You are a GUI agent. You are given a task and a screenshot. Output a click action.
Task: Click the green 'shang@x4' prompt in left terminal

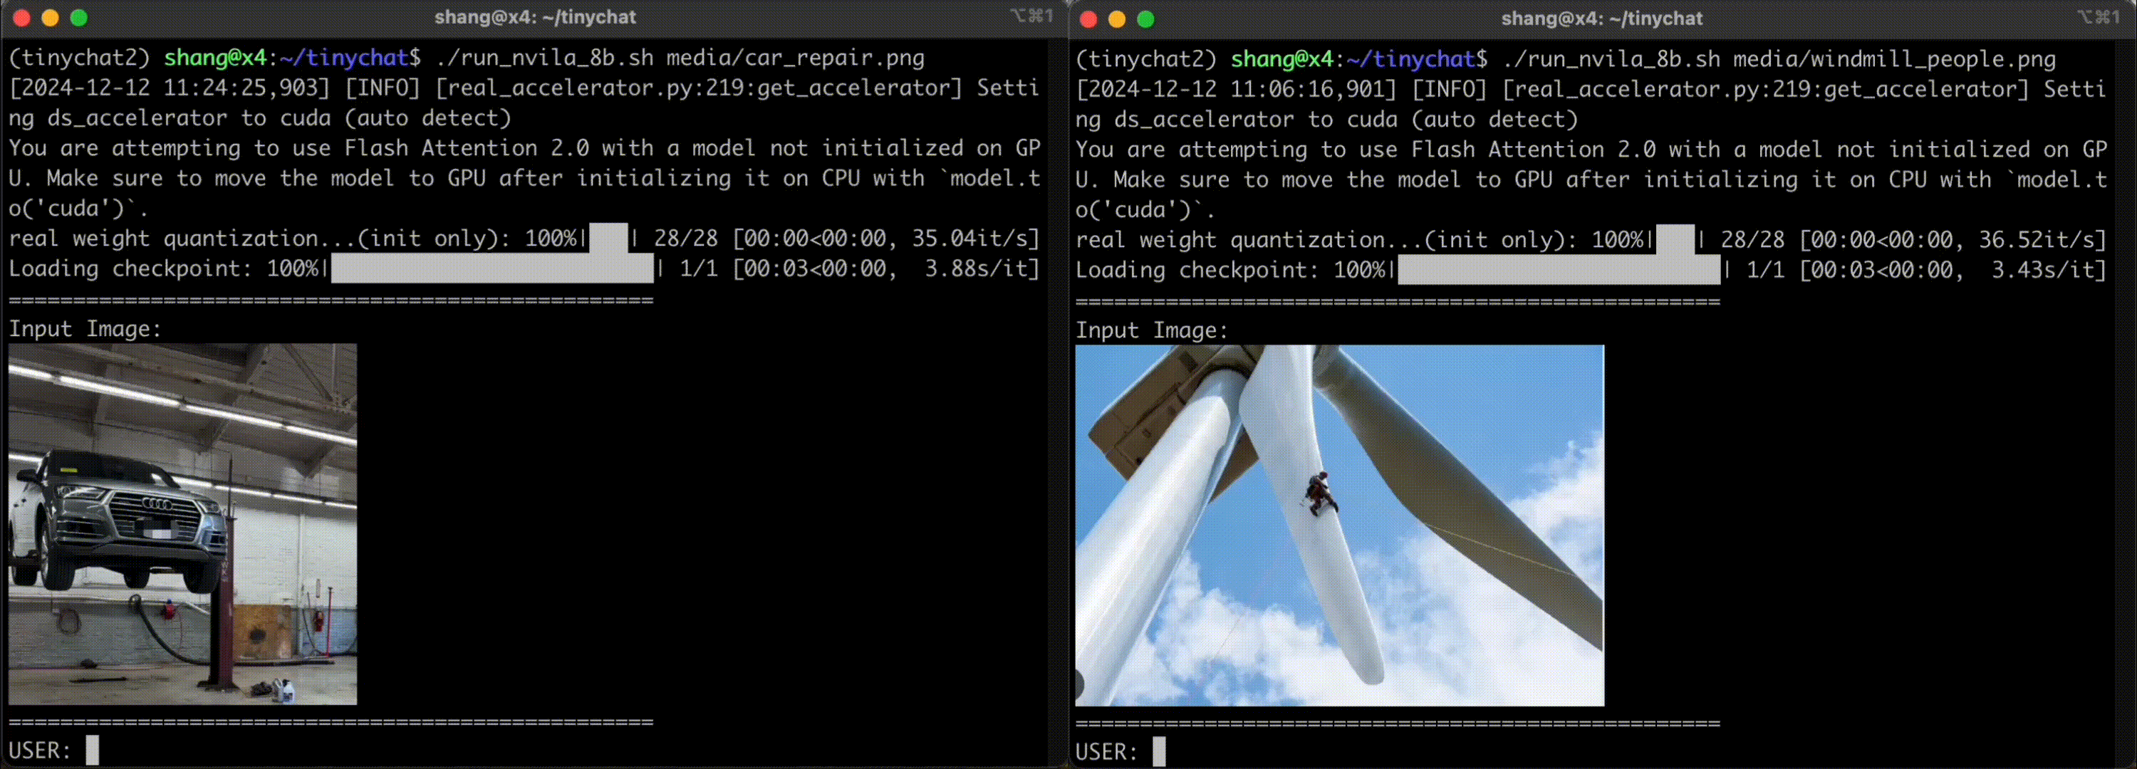(x=215, y=58)
